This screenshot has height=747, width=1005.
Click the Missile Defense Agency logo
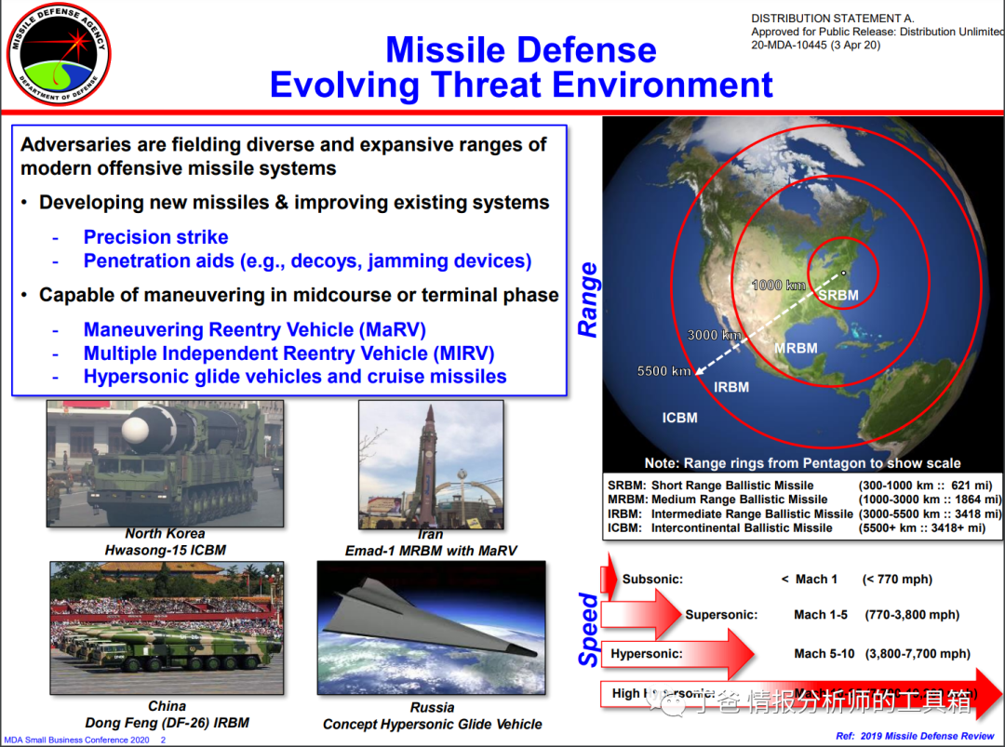click(x=59, y=54)
